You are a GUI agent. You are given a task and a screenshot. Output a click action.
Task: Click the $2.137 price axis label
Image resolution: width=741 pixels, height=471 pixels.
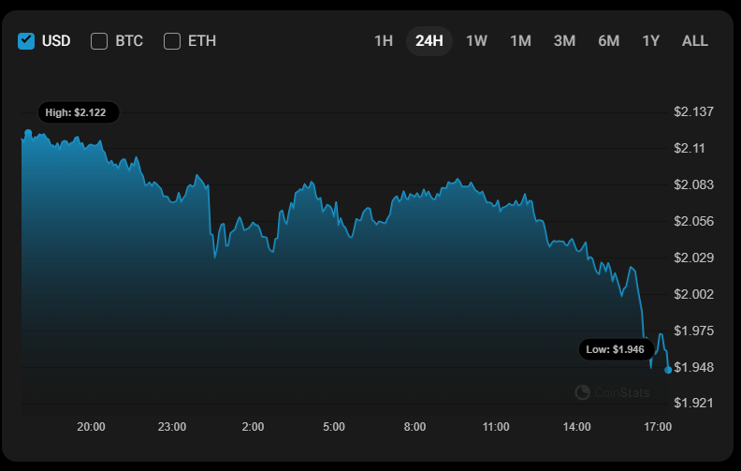693,111
